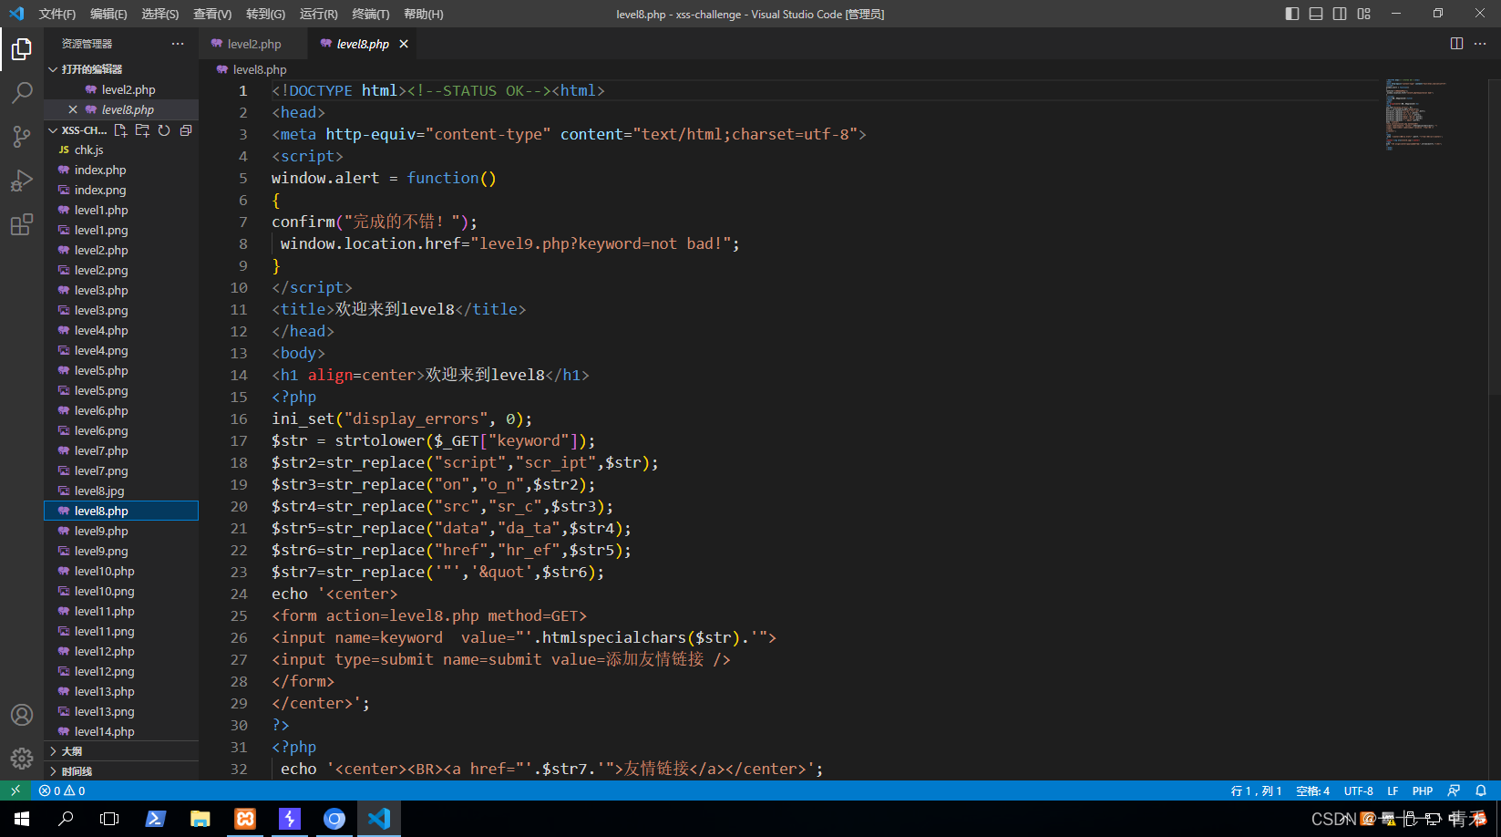This screenshot has height=837, width=1501.
Task: Click the New File icon in explorer
Action: (120, 130)
